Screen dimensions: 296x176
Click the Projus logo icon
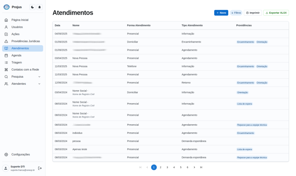coord(6,7)
